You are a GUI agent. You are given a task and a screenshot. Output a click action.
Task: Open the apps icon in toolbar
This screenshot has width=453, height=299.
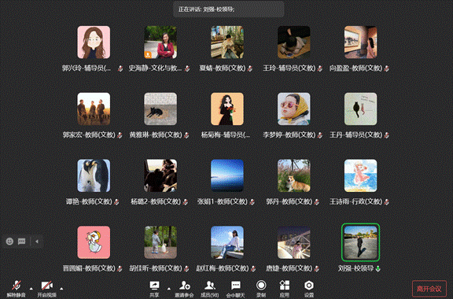coord(285,286)
